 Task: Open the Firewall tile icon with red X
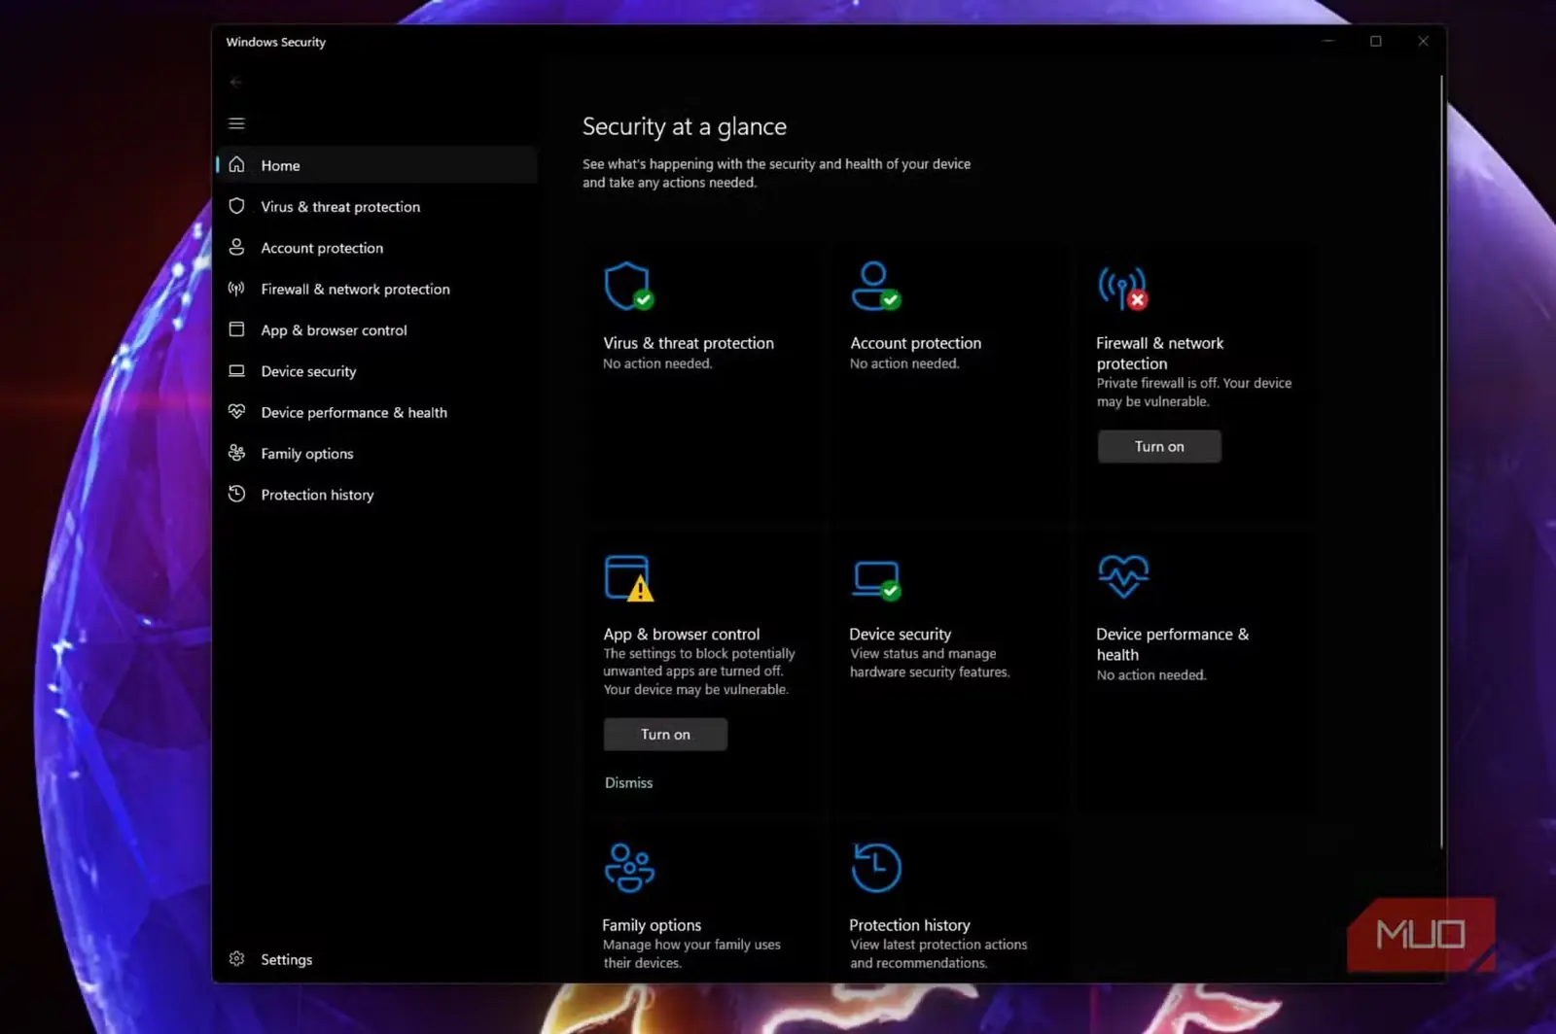[1123, 288]
